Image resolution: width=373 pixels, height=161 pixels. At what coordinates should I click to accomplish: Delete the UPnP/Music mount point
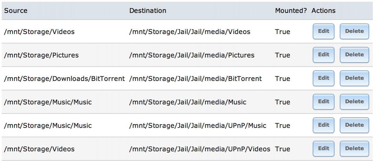[x=354, y=125]
